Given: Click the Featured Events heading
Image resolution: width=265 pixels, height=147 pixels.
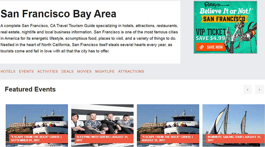Looking at the screenshot, I should [30, 89].
